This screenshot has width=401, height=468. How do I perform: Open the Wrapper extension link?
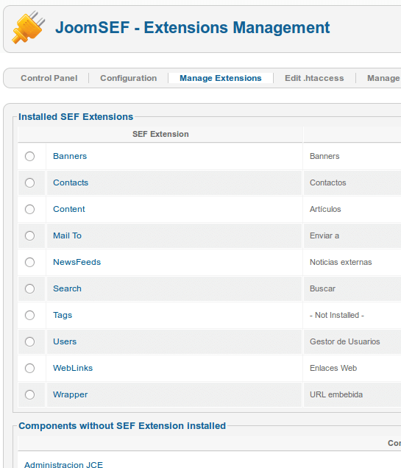pos(71,394)
